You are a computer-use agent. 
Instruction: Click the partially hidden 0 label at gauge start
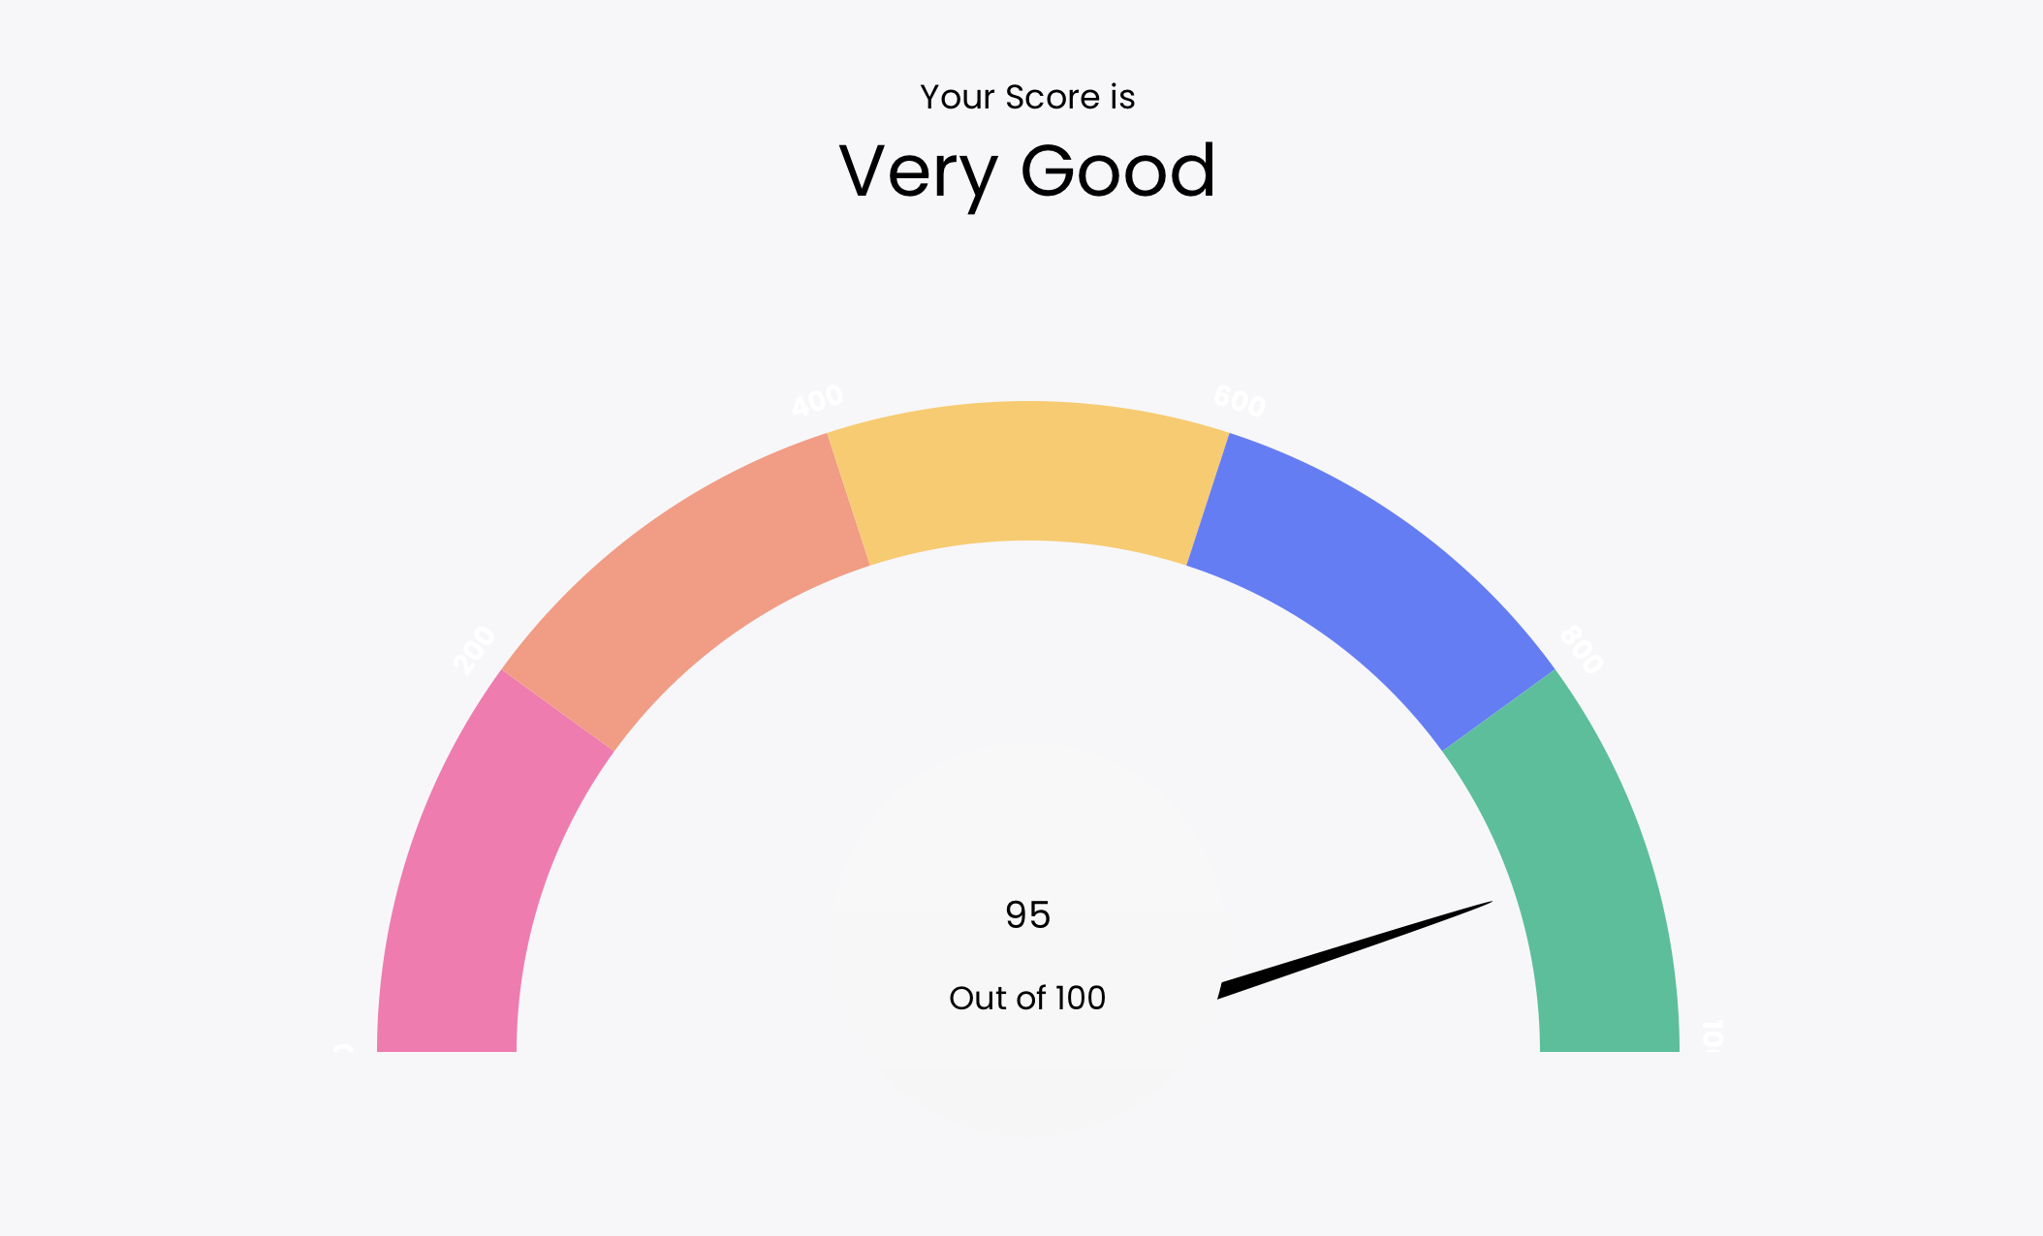[x=343, y=1049]
